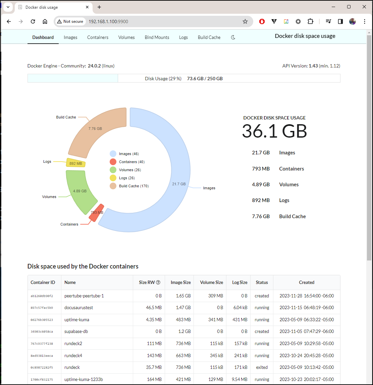Click the rundeck4 container name
The width and height of the screenshot is (373, 385).
[73, 355]
